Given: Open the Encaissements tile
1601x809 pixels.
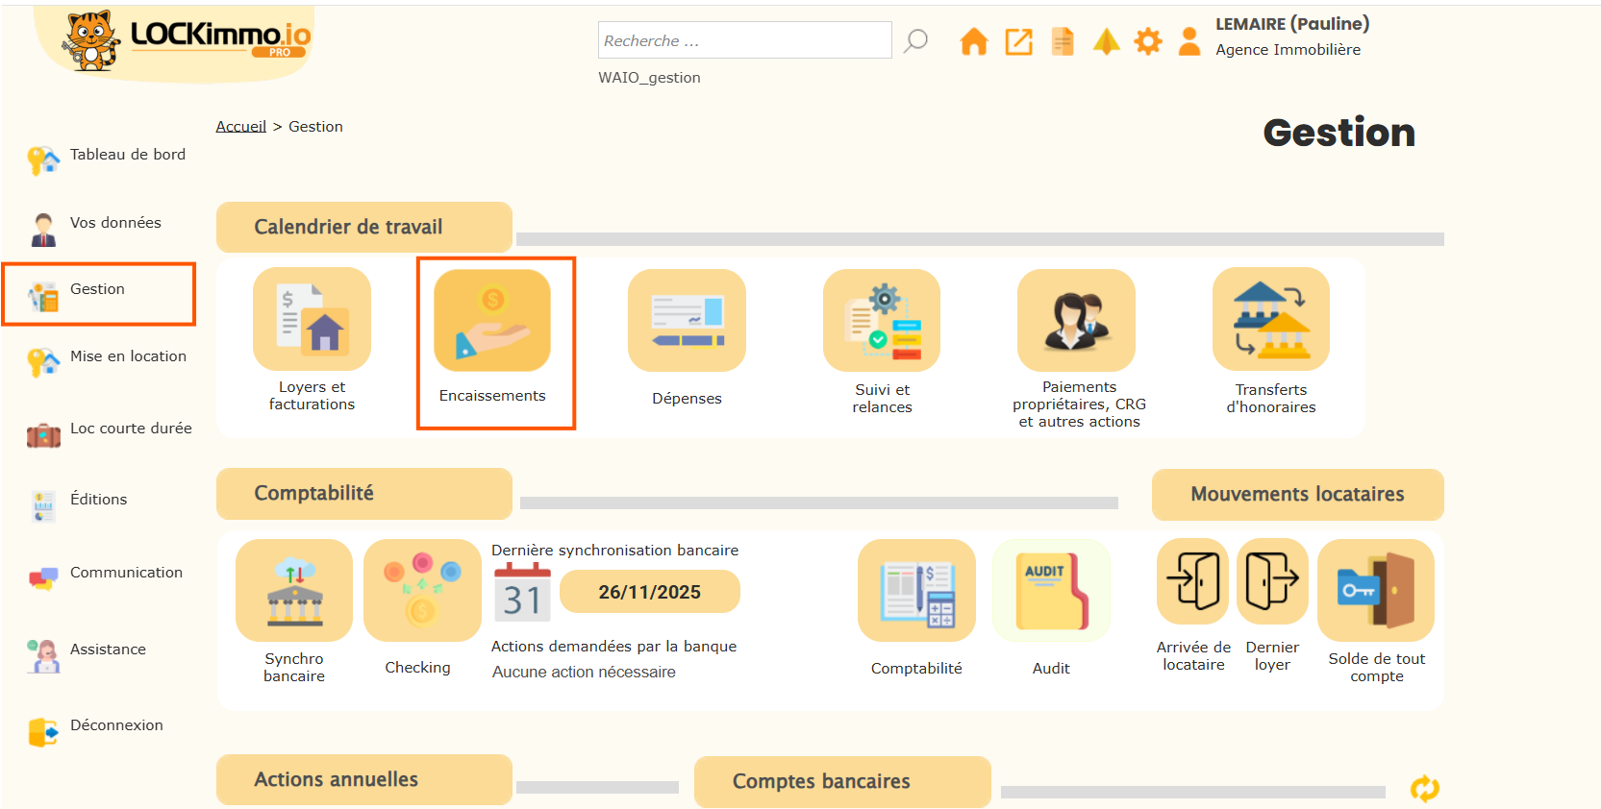Looking at the screenshot, I should [x=492, y=321].
